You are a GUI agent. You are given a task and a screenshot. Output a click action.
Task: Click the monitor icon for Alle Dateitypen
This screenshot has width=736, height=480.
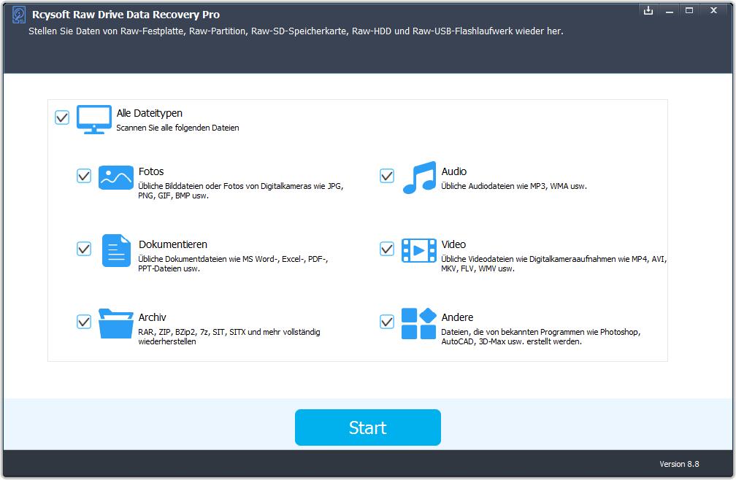click(x=94, y=120)
